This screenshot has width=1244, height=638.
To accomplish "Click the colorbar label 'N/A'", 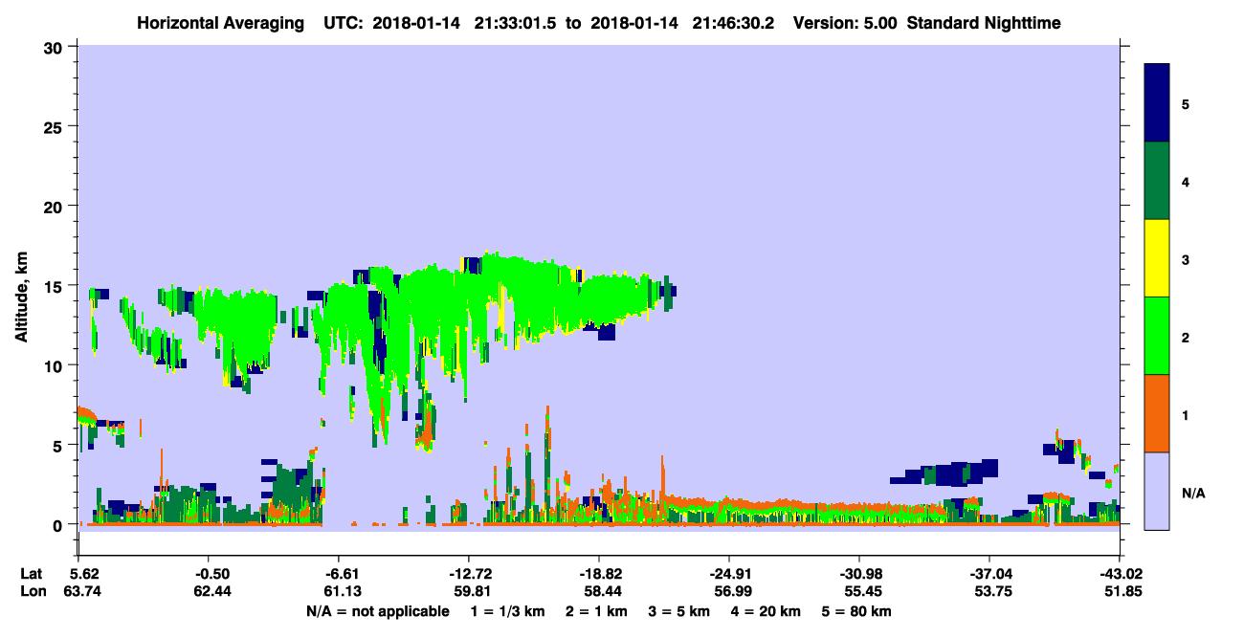I will (1192, 494).
